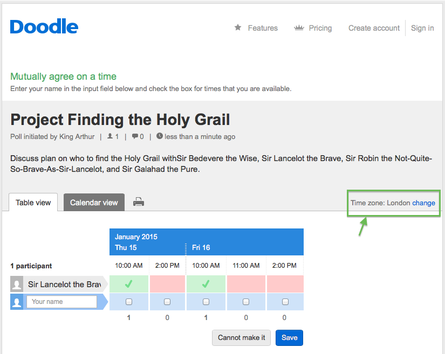Click the Doodle logo
445x354 pixels.
coord(44,26)
